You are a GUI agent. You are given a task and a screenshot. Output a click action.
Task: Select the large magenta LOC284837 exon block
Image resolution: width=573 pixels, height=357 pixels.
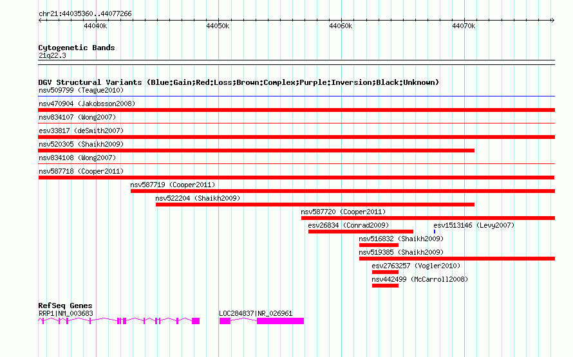tap(280, 321)
